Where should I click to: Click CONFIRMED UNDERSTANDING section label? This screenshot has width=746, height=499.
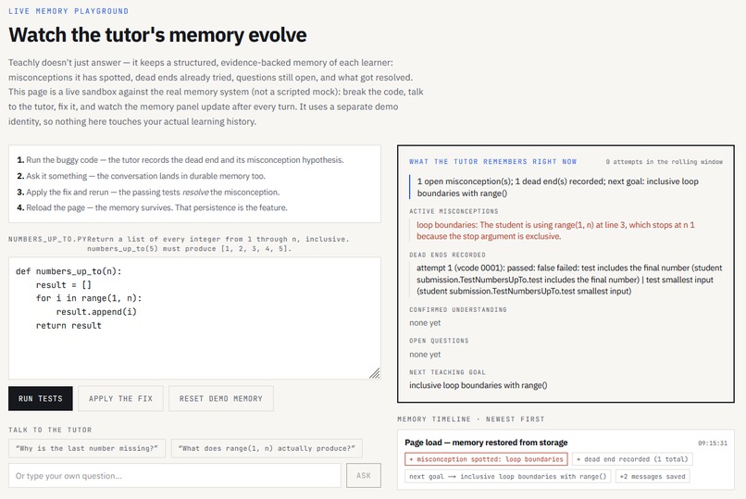(x=458, y=309)
